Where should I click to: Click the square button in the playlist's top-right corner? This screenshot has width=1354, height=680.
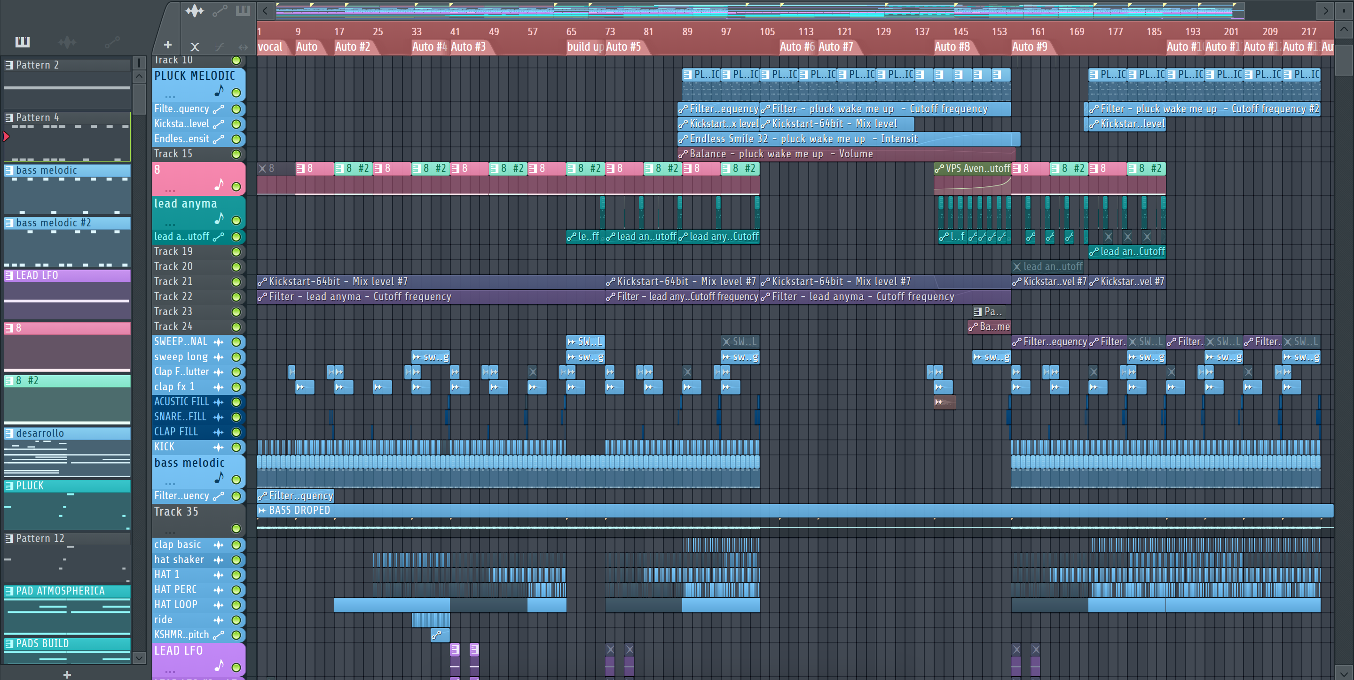1344,10
